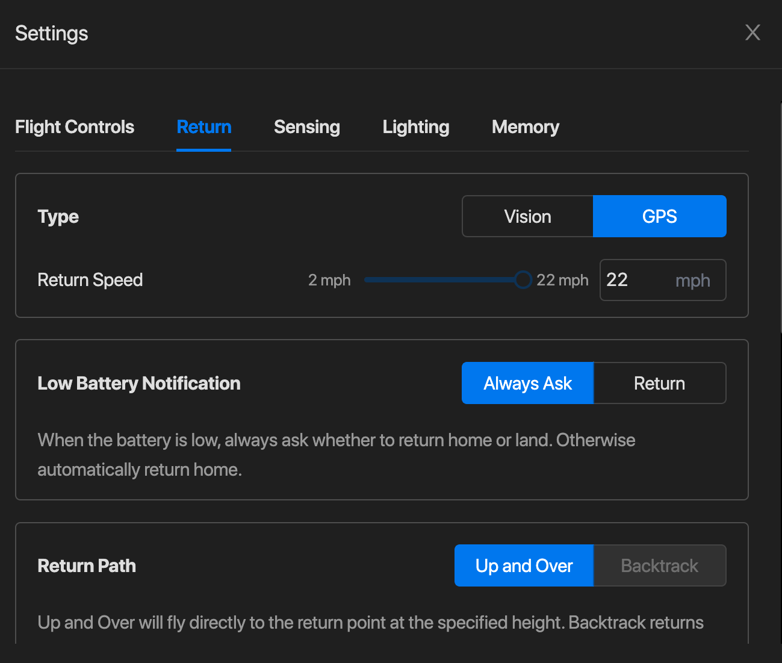Open the Sensing tab
This screenshot has height=663, width=782.
point(307,127)
